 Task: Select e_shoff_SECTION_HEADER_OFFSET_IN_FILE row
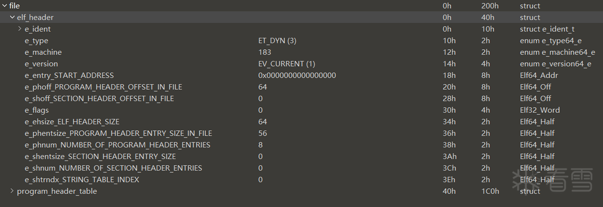[99, 98]
